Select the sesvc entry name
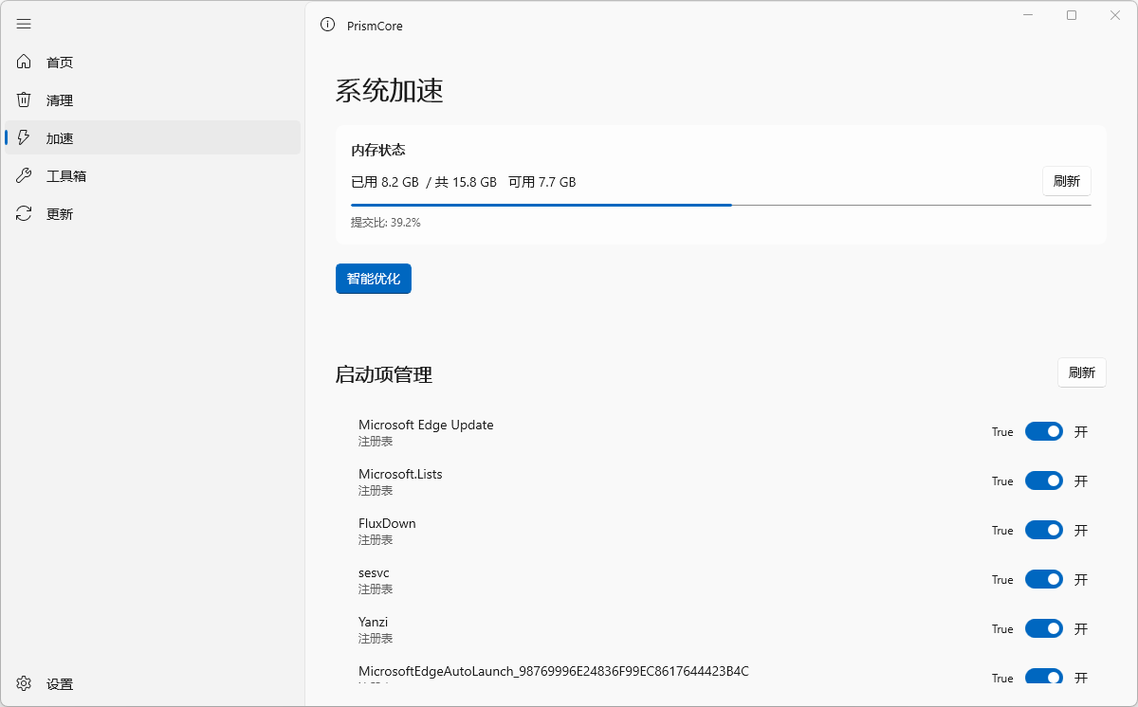 (x=374, y=572)
